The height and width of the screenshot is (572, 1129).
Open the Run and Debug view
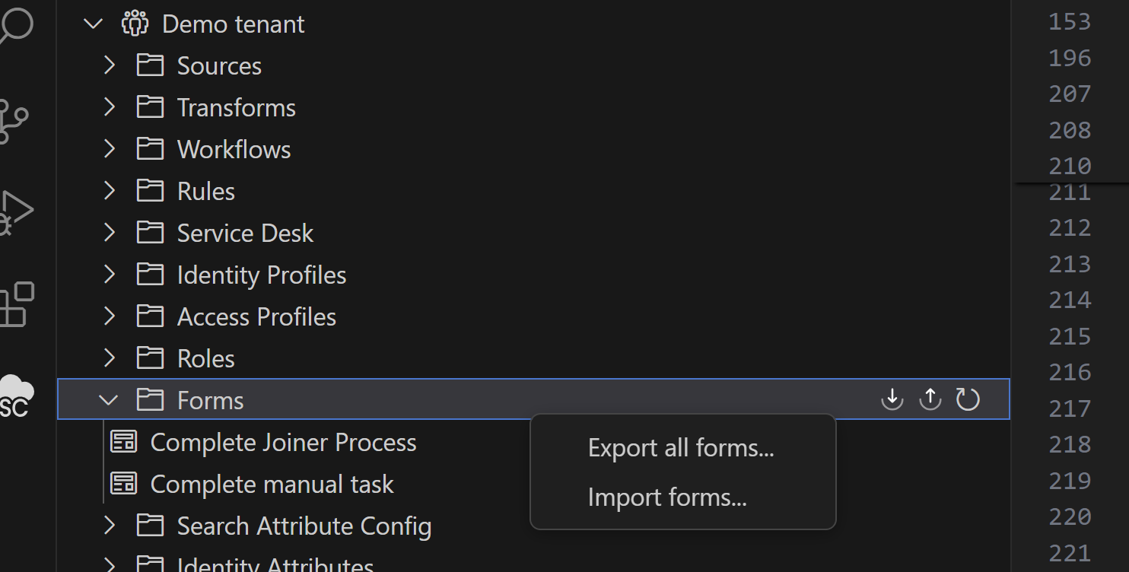pos(15,211)
